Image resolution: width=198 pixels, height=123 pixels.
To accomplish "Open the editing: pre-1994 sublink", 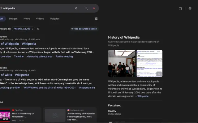I will [10, 88].
